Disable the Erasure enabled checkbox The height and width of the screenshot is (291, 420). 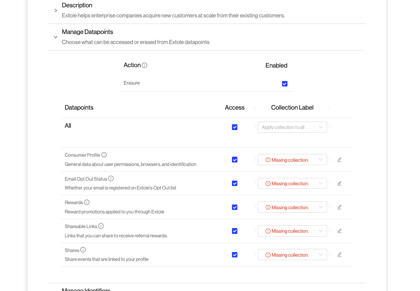tap(285, 84)
